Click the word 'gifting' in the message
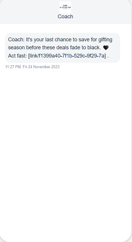This screenshot has width=132, height=242. click(x=105, y=40)
